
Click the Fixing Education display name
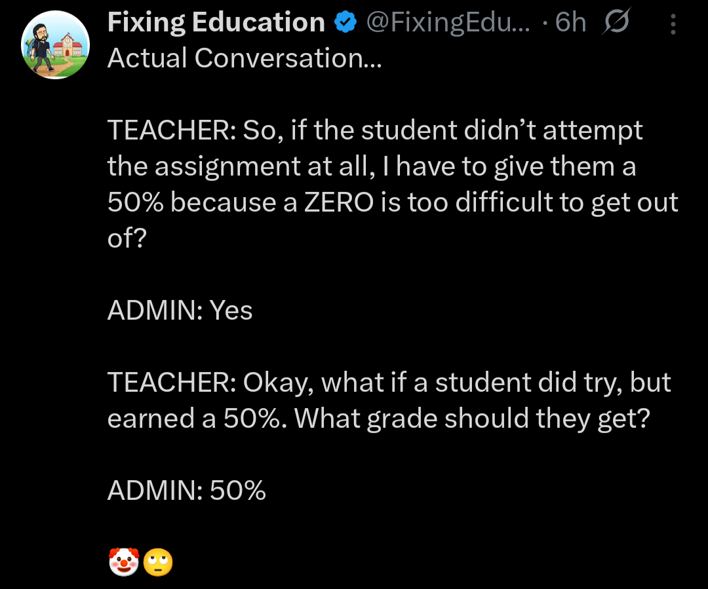[x=216, y=23]
